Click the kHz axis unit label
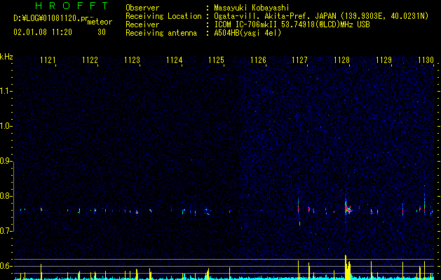 pos(6,57)
